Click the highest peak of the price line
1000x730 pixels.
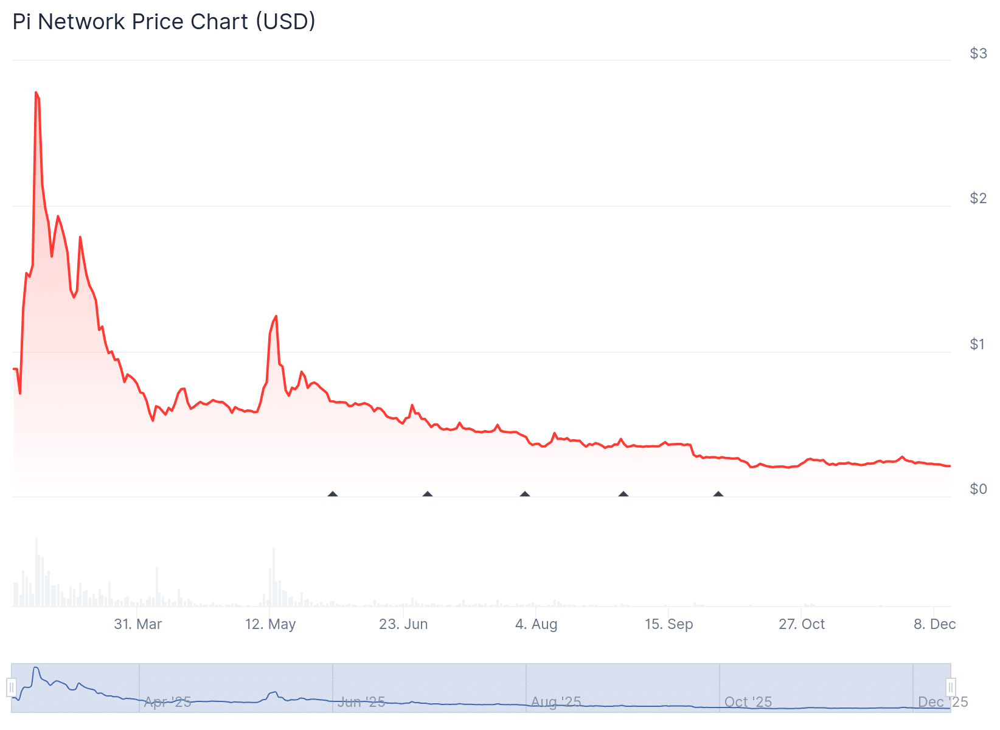coord(36,92)
